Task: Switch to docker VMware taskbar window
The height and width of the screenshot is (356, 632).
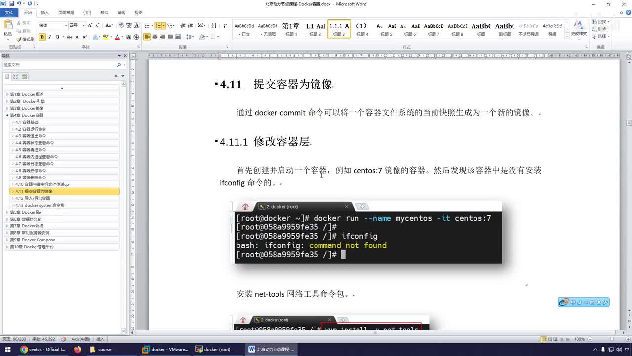Action: [165, 349]
